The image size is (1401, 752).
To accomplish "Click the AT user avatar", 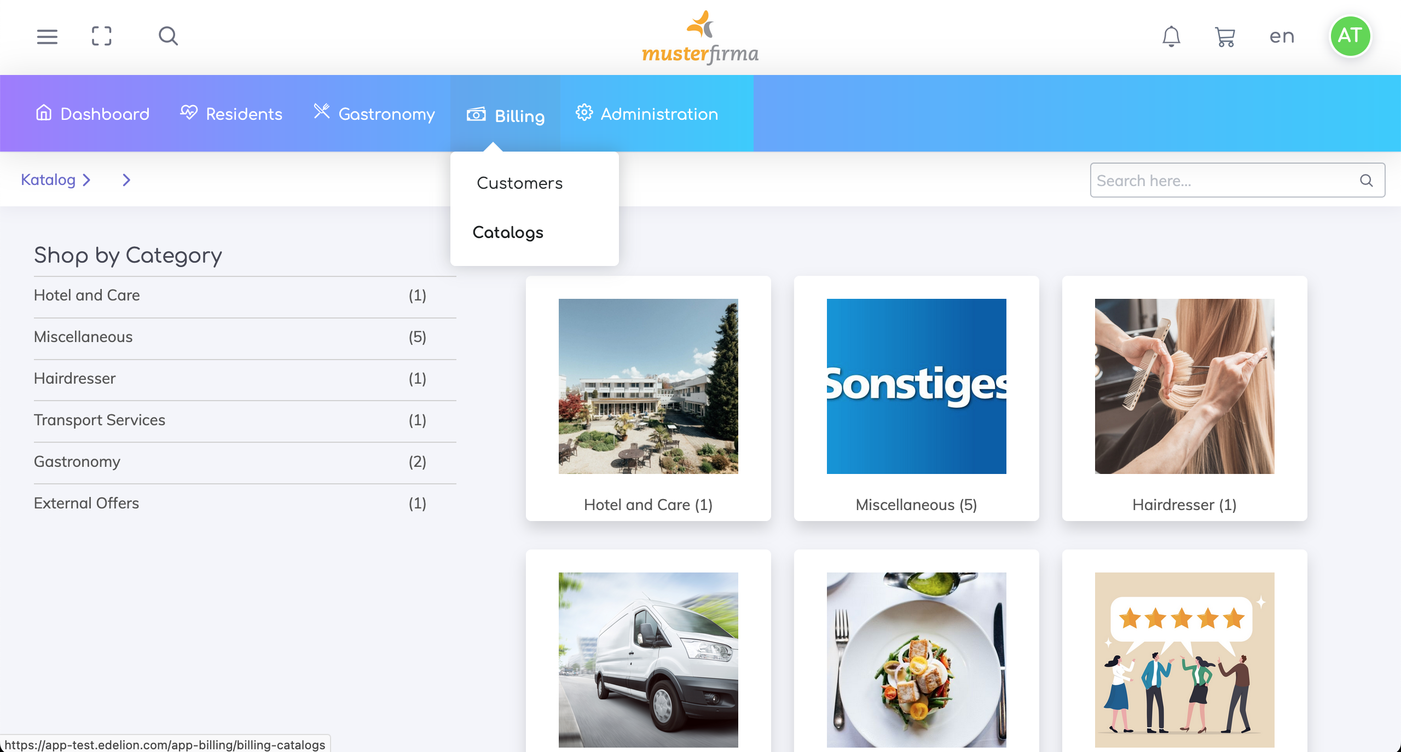I will [1350, 36].
